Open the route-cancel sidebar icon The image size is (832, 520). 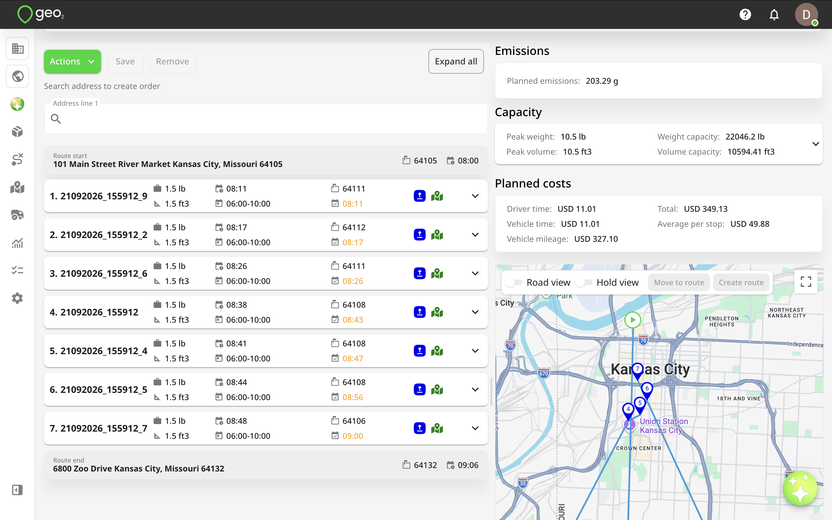(x=17, y=159)
